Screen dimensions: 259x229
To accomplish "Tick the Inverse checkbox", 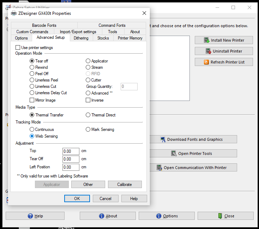I will [88, 100].
